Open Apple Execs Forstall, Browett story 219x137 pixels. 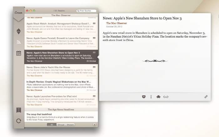(61, 42)
